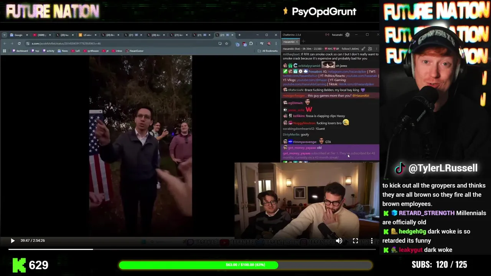Open the yt bookmark
This screenshot has height=276, width=491.
point(105,51)
